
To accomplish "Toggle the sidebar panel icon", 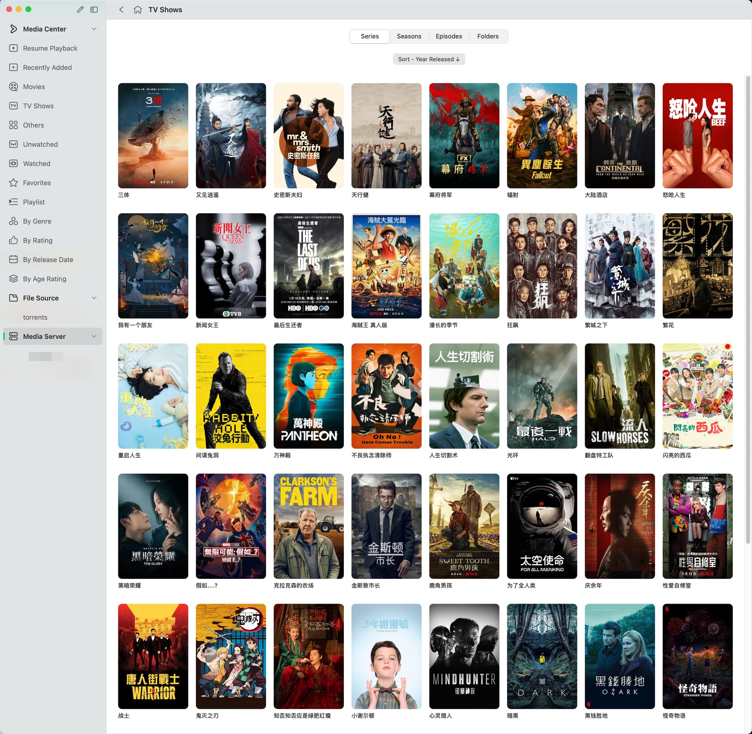I will point(94,9).
